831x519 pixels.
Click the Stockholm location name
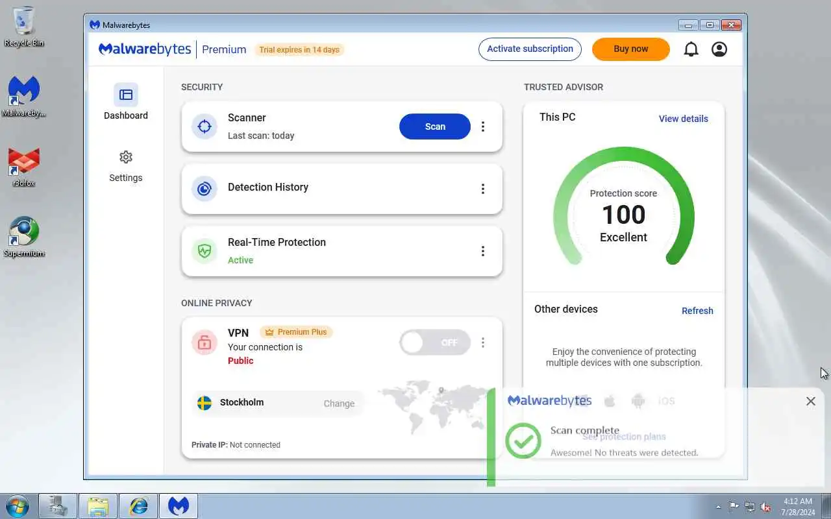(242, 402)
